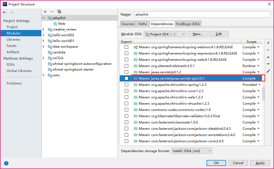Viewport: 274px width, 169px height.
Task: Expand the hell0-world02 module
Action: point(43,35)
